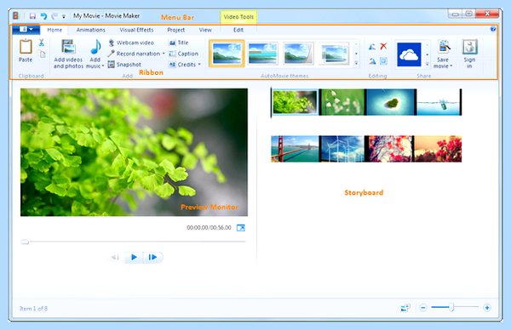Select the heart island clip
Image resolution: width=511 pixels, height=330 pixels.
point(391,102)
